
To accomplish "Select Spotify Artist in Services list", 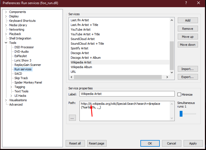I will [79, 48].
